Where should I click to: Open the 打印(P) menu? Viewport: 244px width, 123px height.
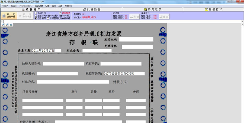(5, 6)
